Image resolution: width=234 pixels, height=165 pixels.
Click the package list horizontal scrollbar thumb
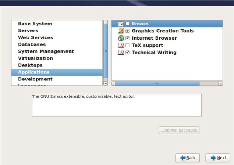coord(157,83)
